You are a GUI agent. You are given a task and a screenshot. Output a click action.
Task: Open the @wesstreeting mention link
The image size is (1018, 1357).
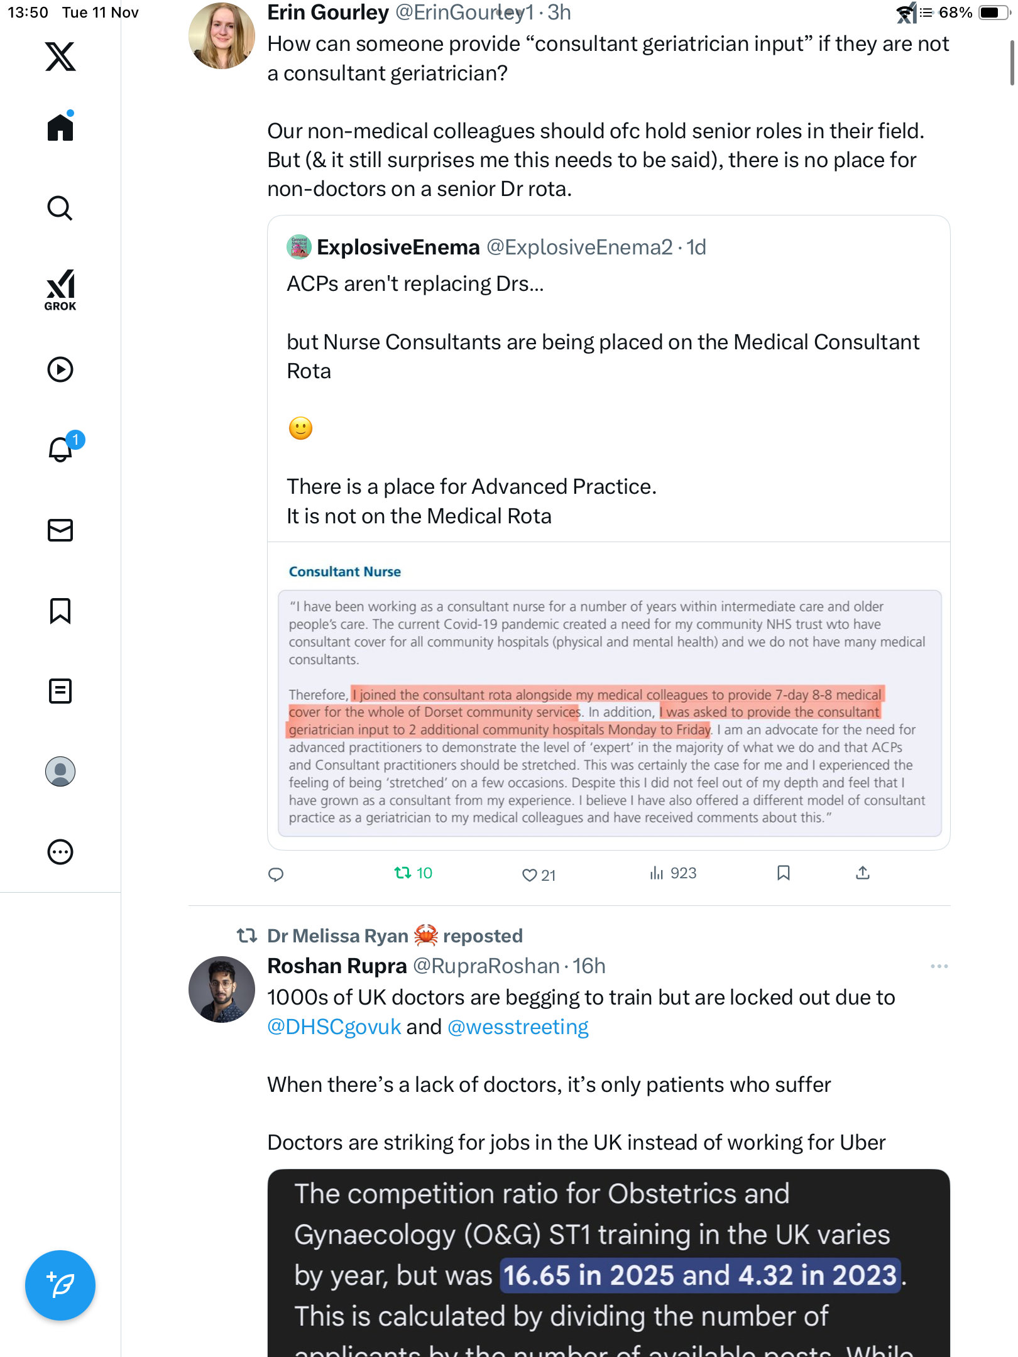pyautogui.click(x=518, y=1027)
